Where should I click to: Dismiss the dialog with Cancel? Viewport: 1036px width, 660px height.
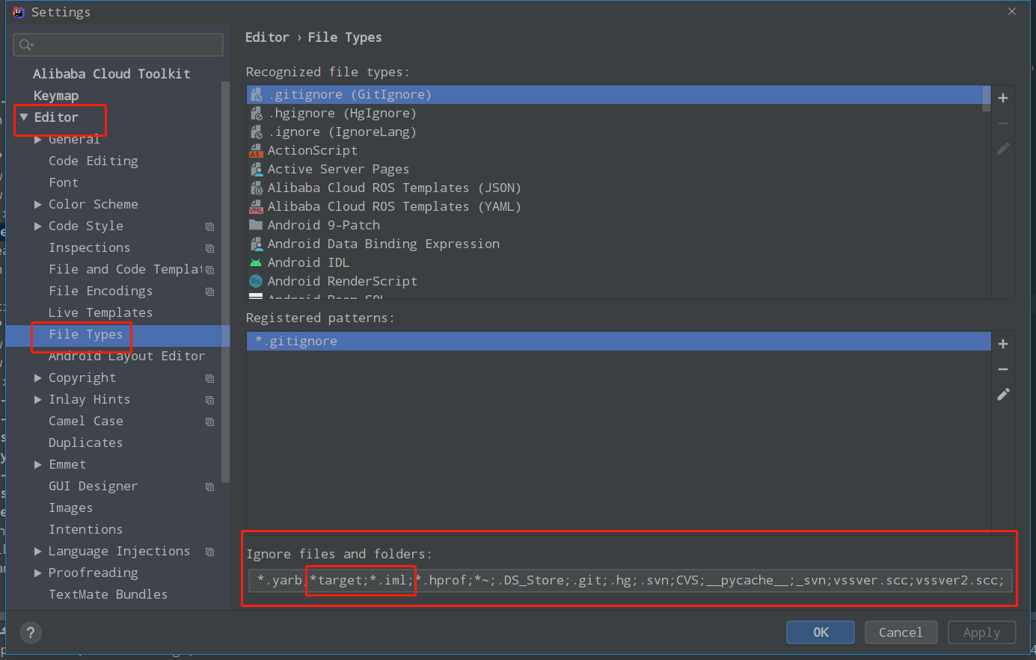[x=901, y=632]
